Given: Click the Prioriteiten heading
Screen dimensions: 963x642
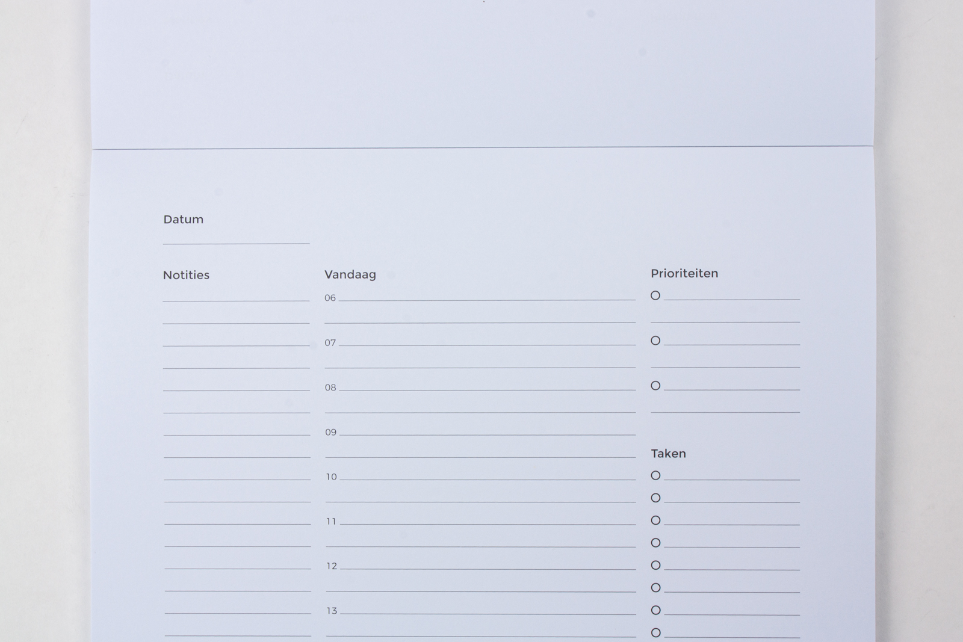Looking at the screenshot, I should (x=684, y=273).
